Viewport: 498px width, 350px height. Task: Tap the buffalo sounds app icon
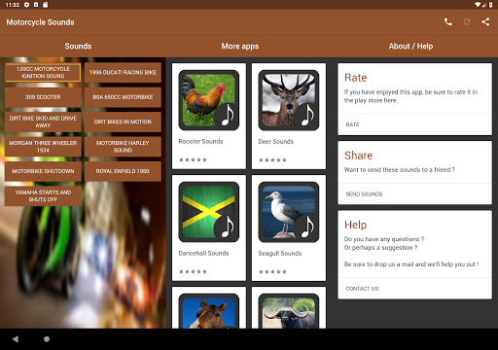[289, 311]
